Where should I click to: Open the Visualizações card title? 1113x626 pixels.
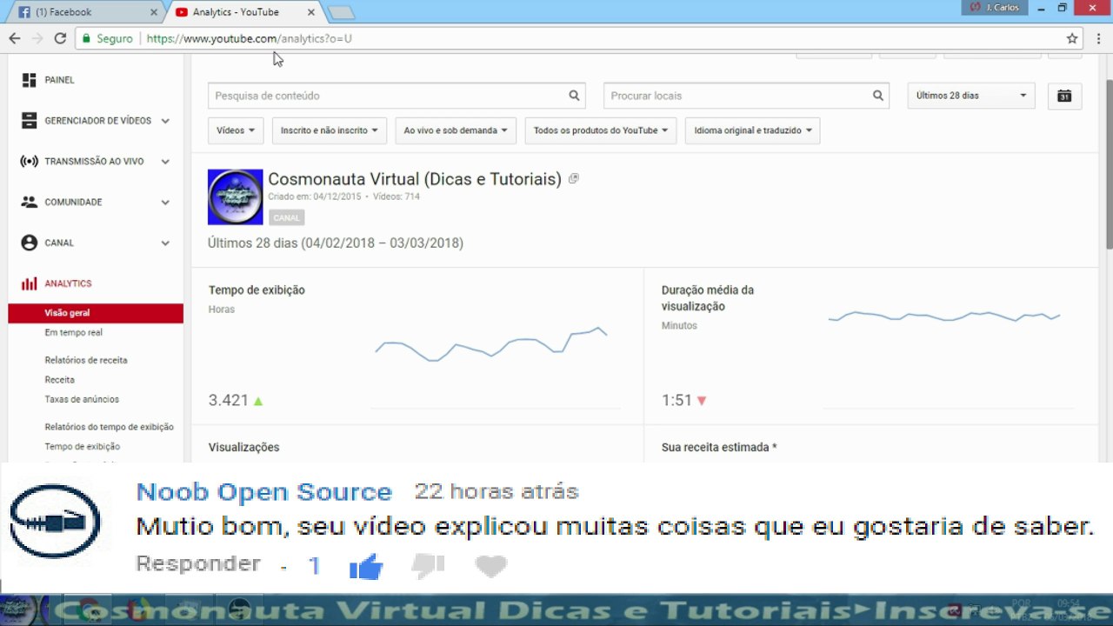pyautogui.click(x=244, y=448)
